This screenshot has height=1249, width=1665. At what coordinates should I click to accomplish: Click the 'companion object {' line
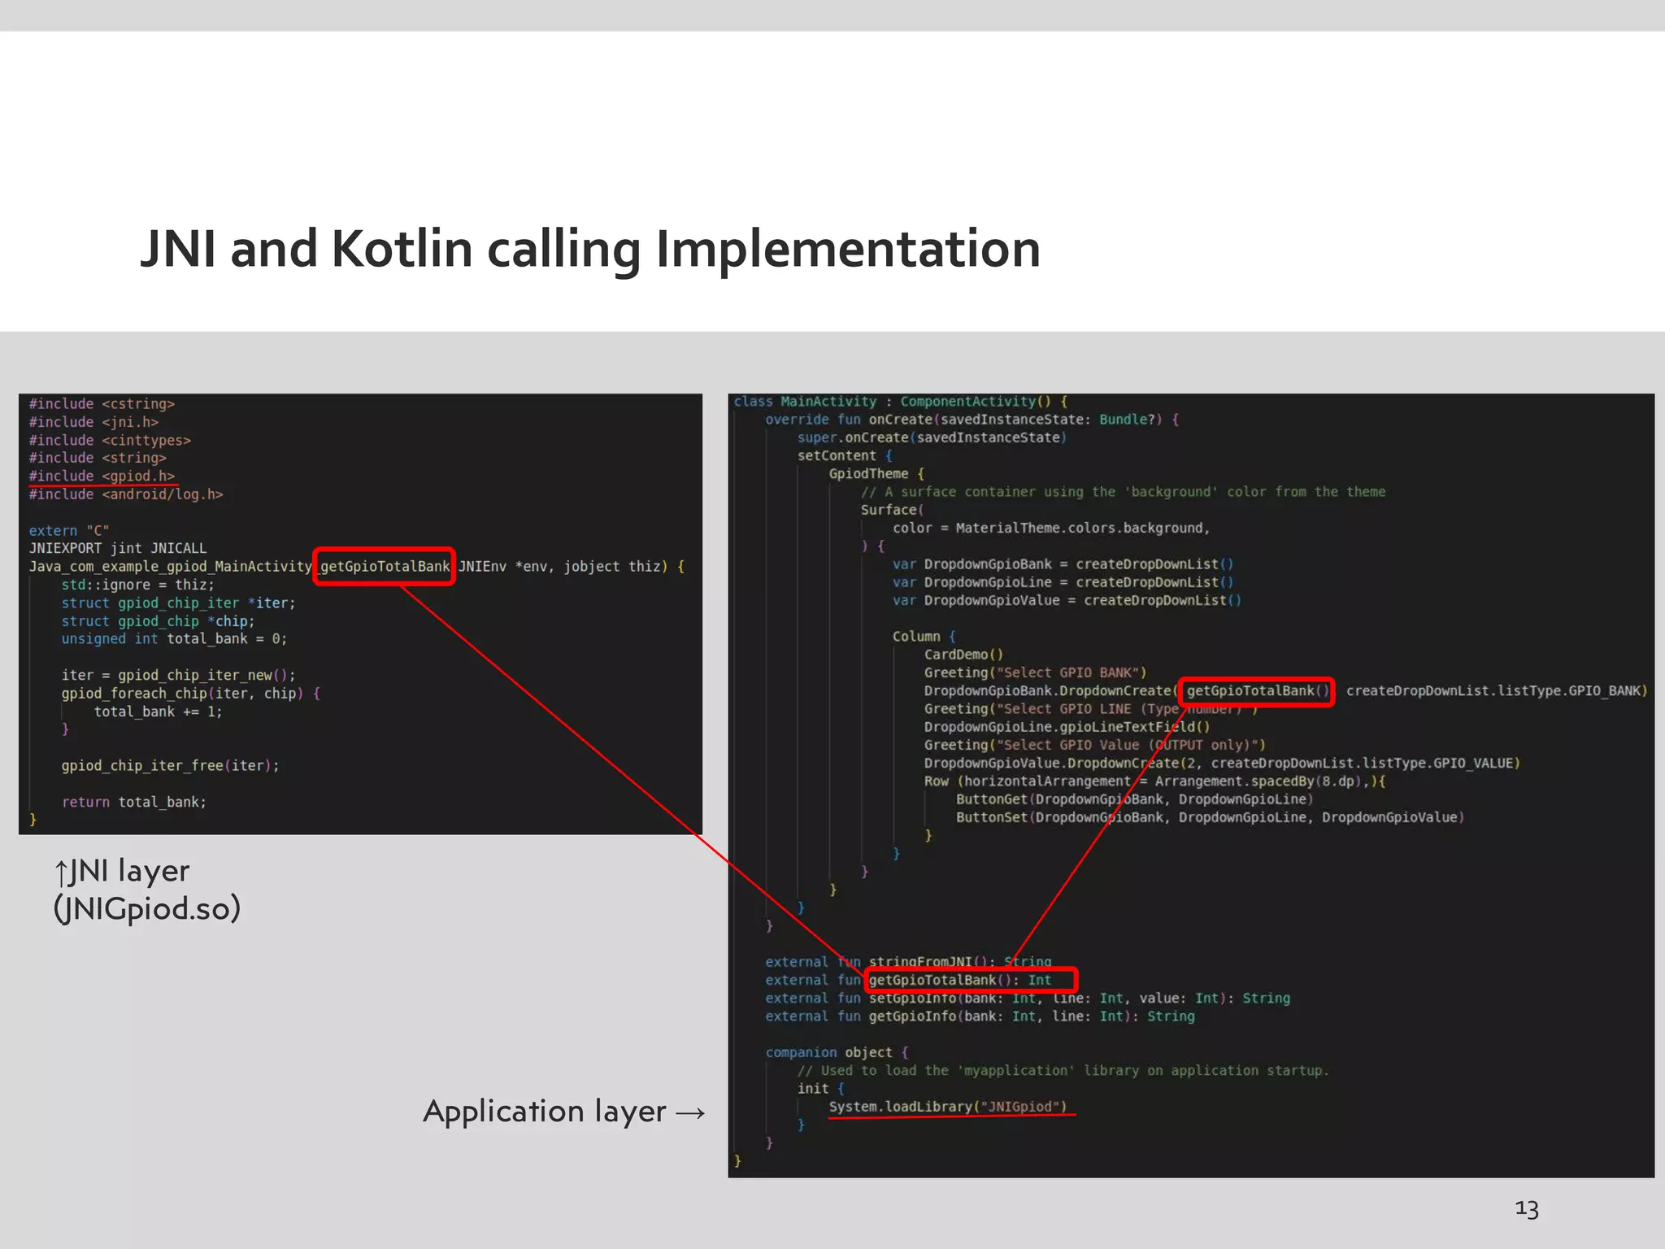[x=836, y=1052]
